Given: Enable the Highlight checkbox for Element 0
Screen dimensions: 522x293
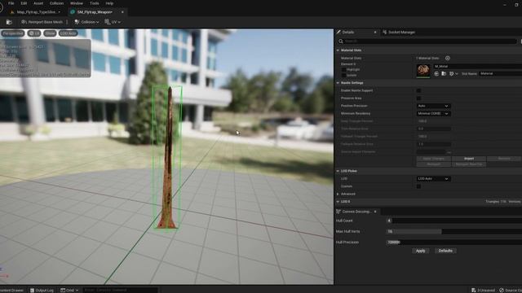Looking at the screenshot, I should click(x=344, y=70).
